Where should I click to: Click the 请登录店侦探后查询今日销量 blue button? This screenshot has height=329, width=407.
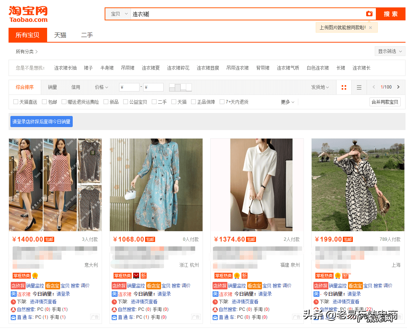[41, 122]
